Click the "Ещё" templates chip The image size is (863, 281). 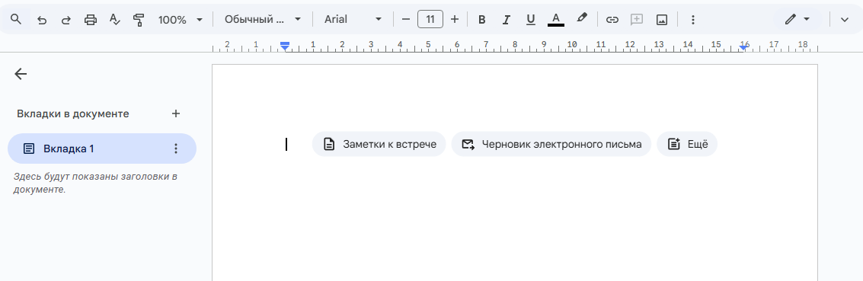(687, 144)
